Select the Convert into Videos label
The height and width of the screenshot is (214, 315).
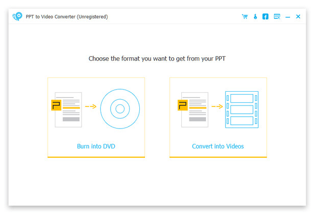click(x=218, y=146)
